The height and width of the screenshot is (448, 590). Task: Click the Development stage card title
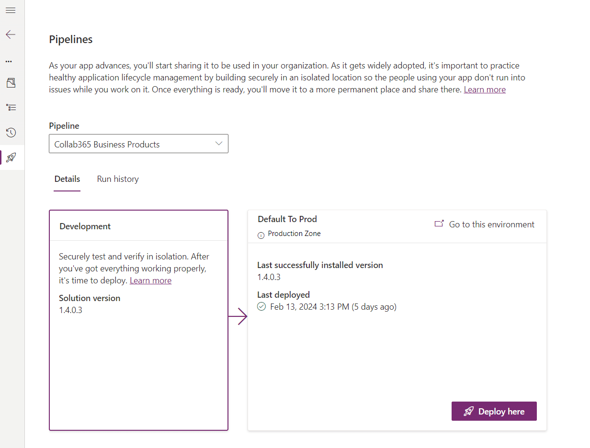click(x=85, y=226)
